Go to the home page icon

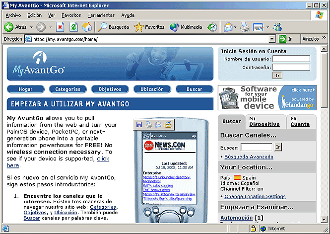[87, 27]
